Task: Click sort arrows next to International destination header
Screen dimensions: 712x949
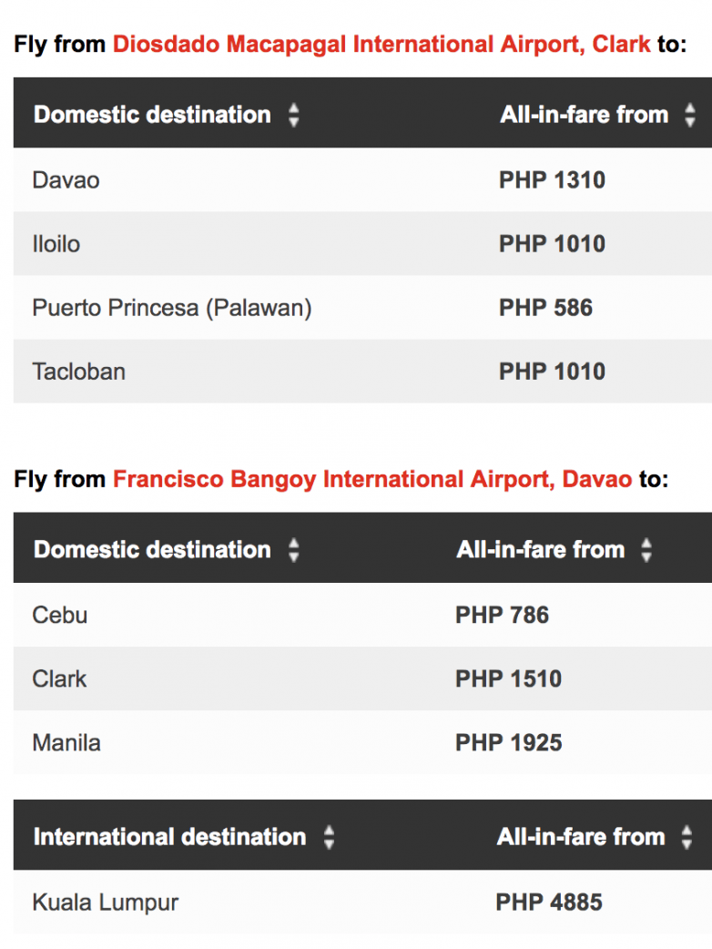Action: click(329, 837)
